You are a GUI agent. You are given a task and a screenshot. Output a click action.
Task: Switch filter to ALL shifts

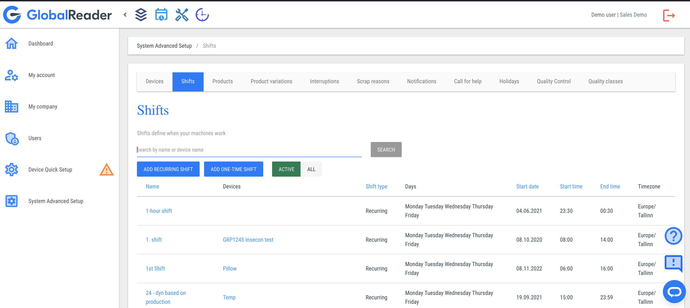(311, 169)
